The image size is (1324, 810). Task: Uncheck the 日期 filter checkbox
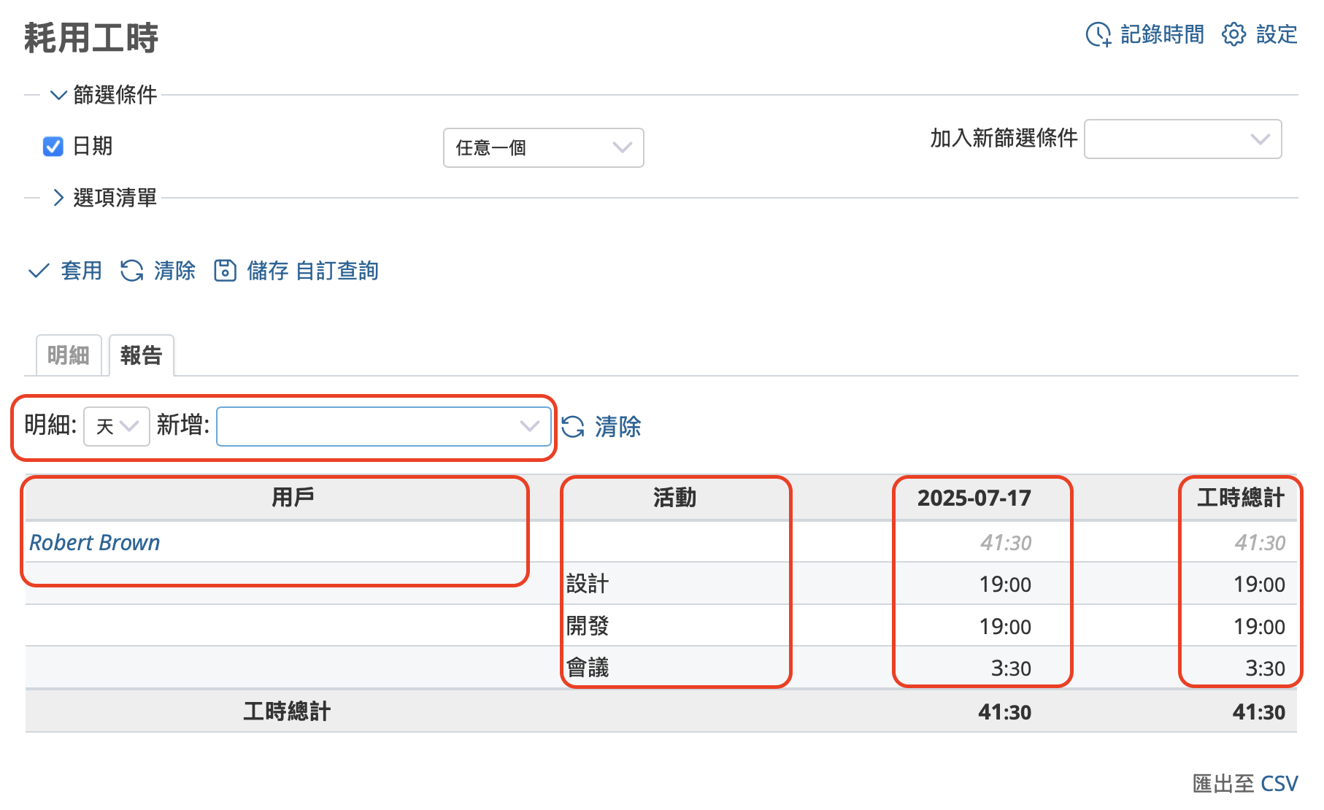point(53,147)
